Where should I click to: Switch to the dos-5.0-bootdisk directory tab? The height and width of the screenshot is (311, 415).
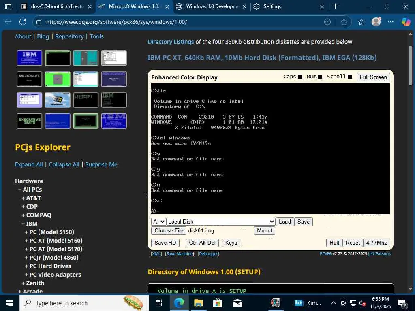point(57,6)
